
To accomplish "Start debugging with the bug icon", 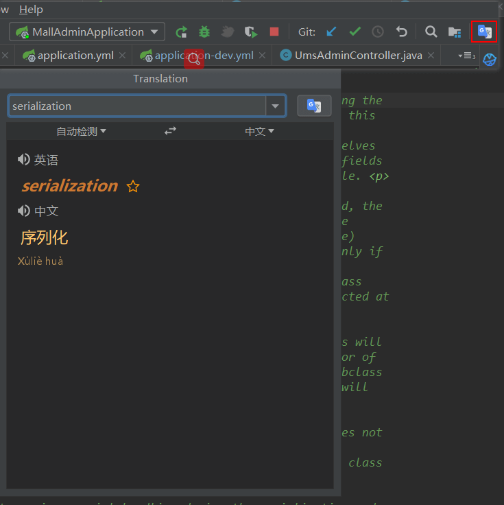I will point(204,32).
